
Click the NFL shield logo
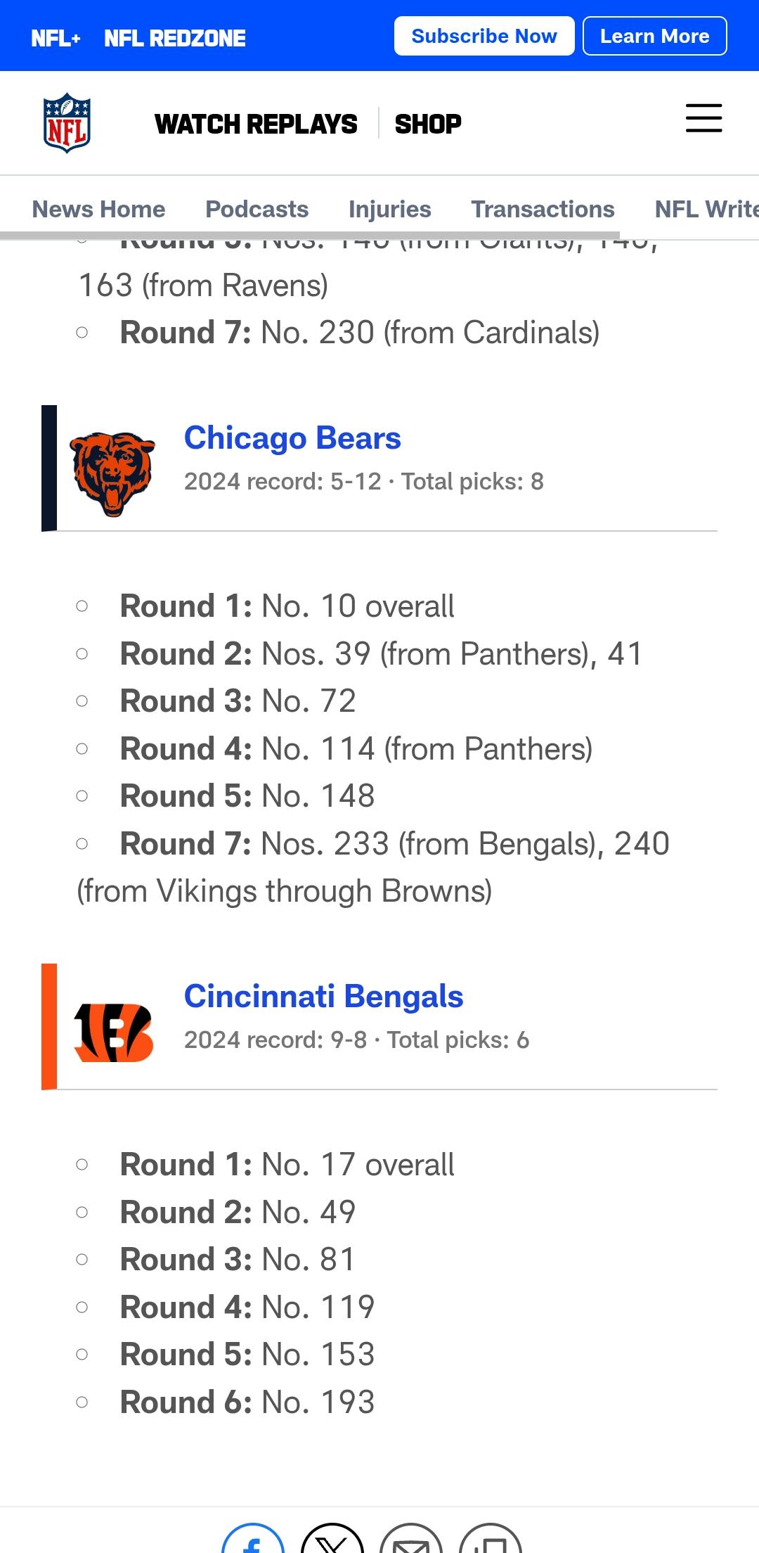click(67, 123)
